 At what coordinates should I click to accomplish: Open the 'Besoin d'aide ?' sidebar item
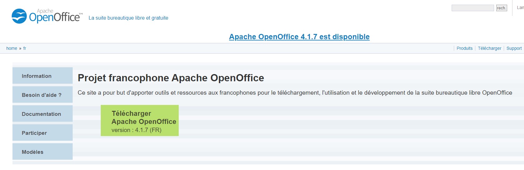point(42,95)
